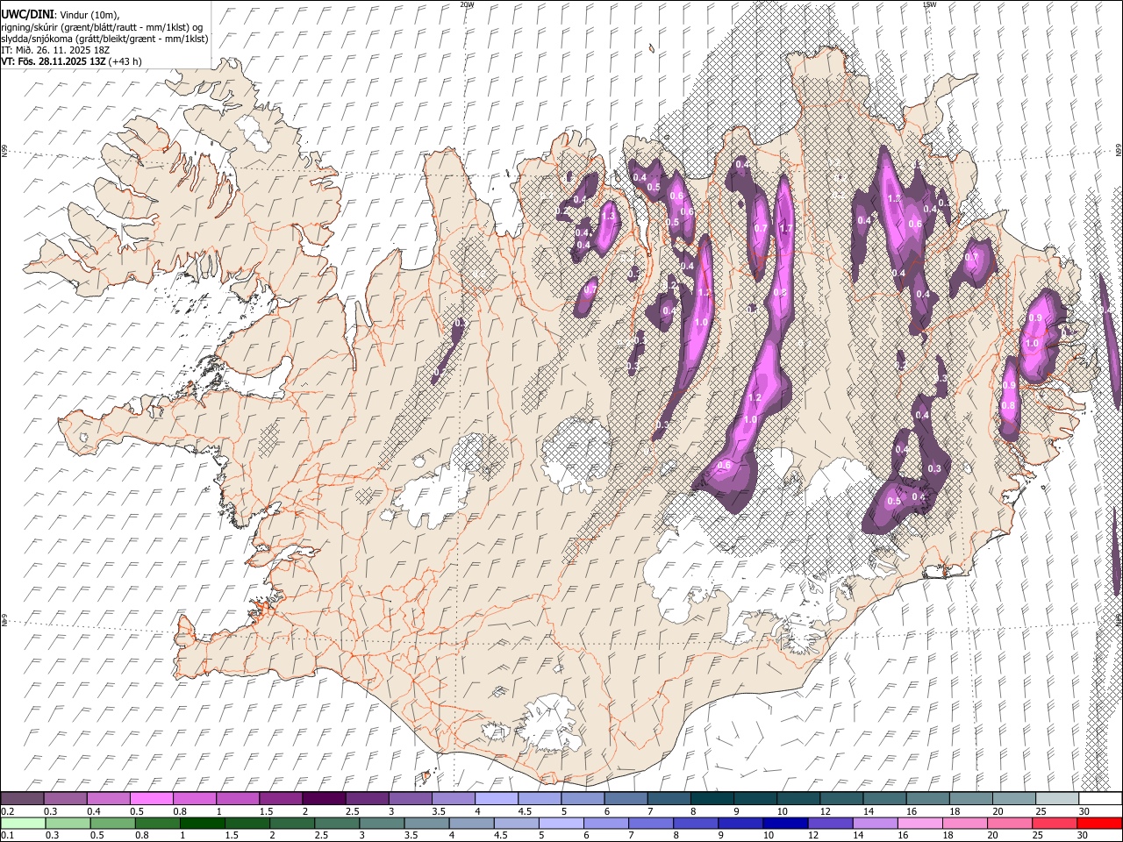Click the UWC/DINI title text
This screenshot has width=1123, height=842.
[26, 14]
